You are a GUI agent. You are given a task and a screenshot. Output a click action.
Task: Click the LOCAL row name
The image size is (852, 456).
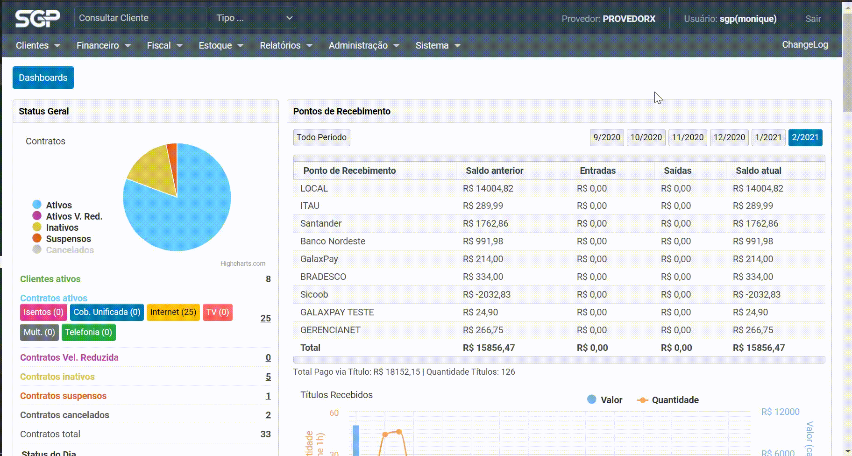pyautogui.click(x=314, y=188)
